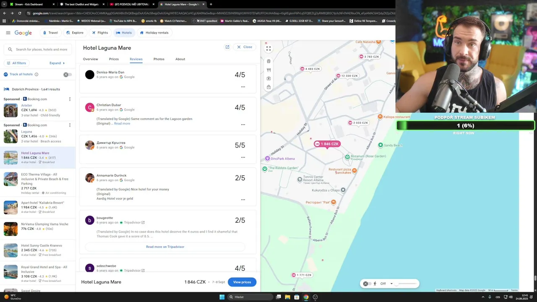Expand the filters panel
The width and height of the screenshot is (537, 302).
click(57, 63)
